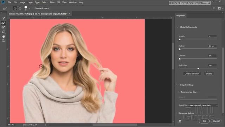Click the Add to selection icon
Image resolution: width=225 pixels, height=127 pixels.
point(15,8)
